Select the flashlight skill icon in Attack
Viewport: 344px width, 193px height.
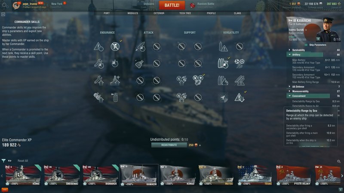[x=140, y=63]
